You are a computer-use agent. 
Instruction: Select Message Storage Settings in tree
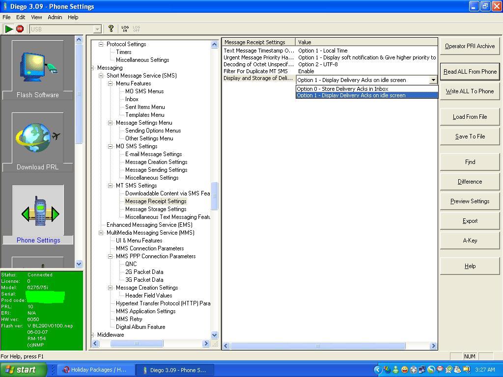tap(155, 209)
